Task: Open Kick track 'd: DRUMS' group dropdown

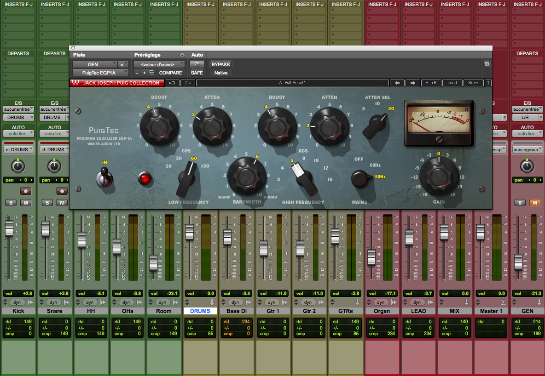Action: (18, 150)
